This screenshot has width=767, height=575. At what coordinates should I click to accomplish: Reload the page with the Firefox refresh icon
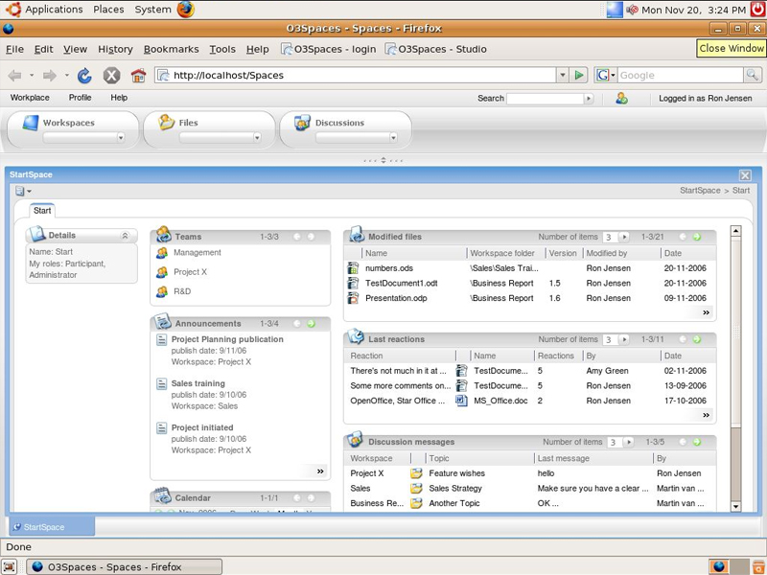(x=84, y=76)
